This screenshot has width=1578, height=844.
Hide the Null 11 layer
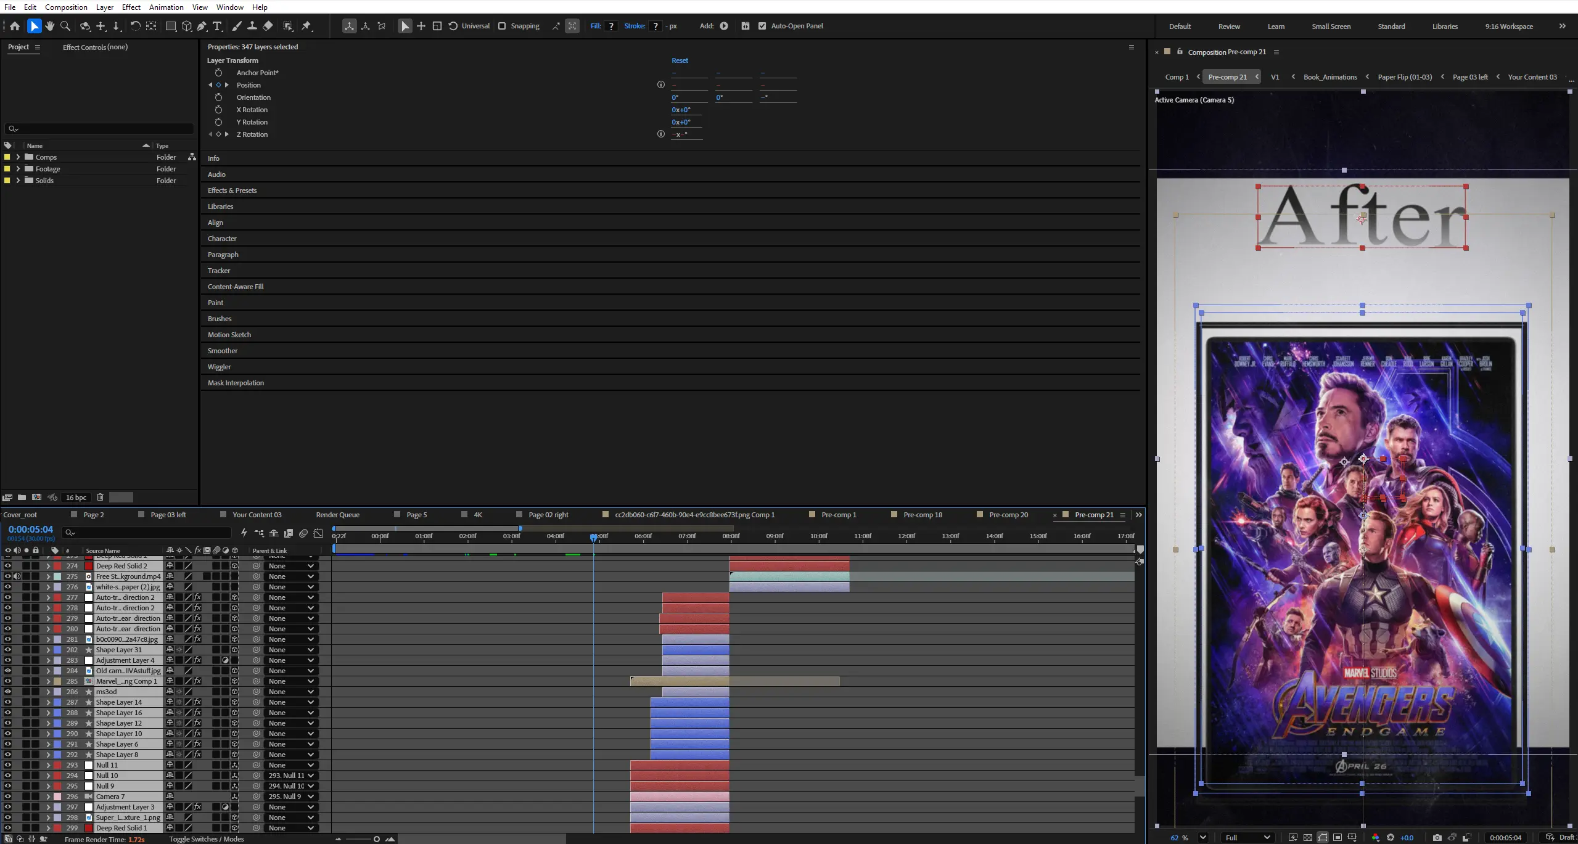[7, 765]
